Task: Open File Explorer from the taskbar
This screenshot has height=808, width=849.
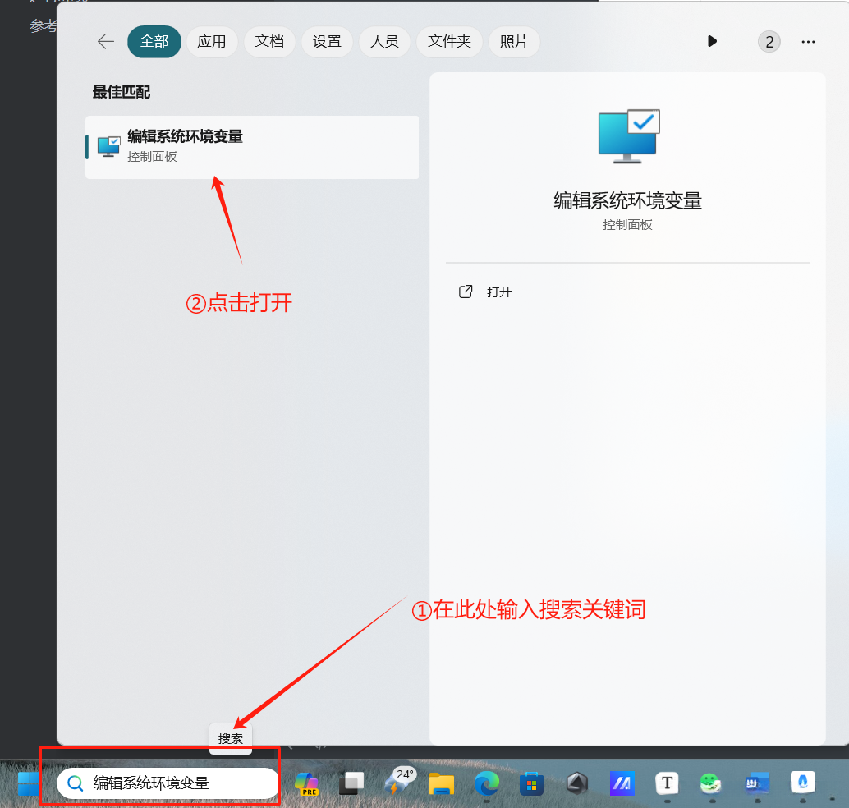Action: pyautogui.click(x=442, y=783)
